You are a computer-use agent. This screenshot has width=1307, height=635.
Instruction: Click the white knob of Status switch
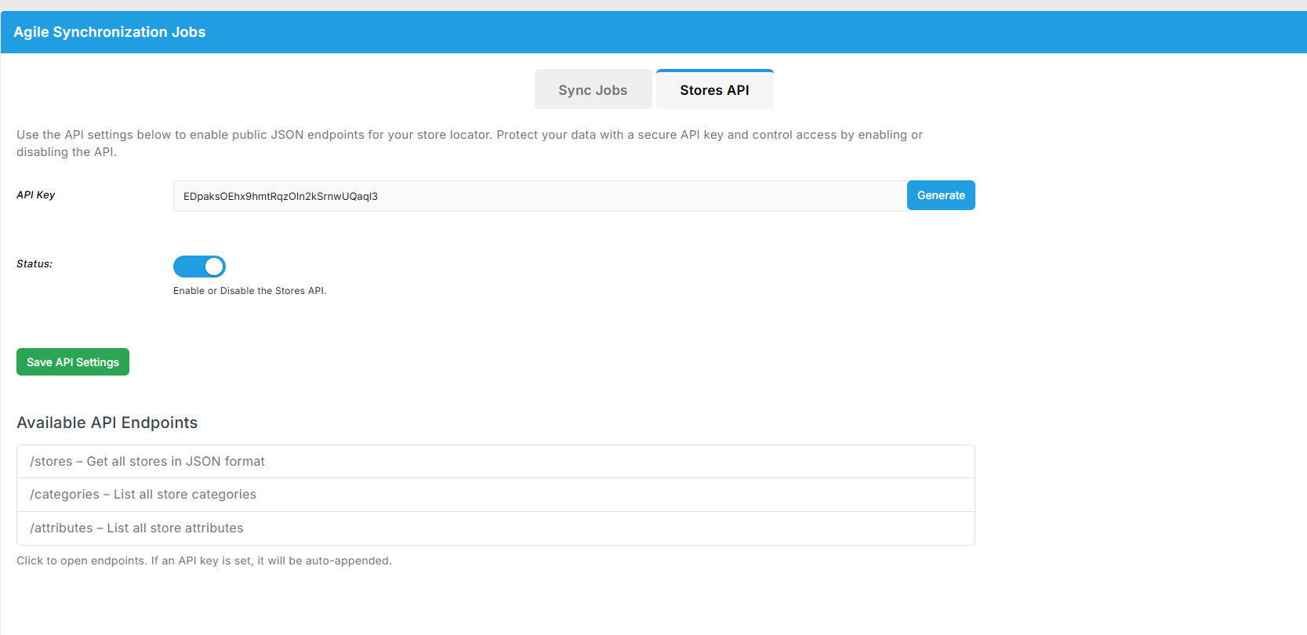click(x=214, y=267)
